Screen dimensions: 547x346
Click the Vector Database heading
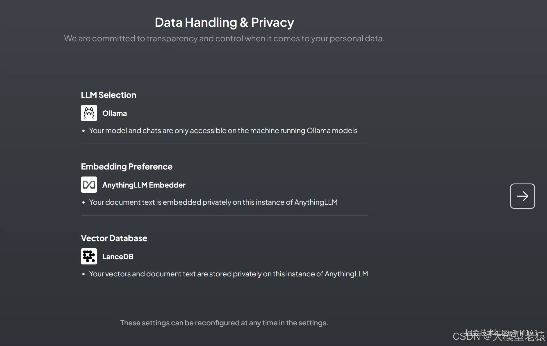coord(114,238)
